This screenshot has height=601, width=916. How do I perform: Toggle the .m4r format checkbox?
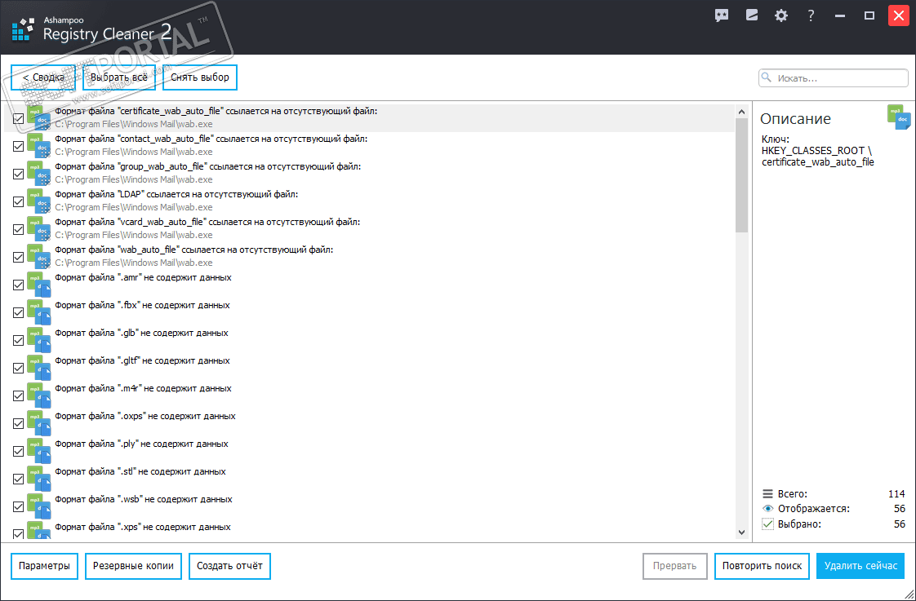point(18,396)
